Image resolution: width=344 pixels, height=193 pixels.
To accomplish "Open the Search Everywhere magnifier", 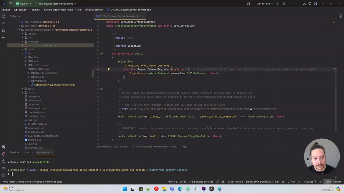I will 310,4.
